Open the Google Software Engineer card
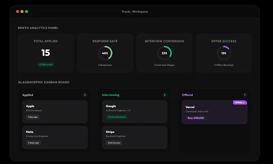The width and height of the screenshot is (273, 164). coord(134,112)
